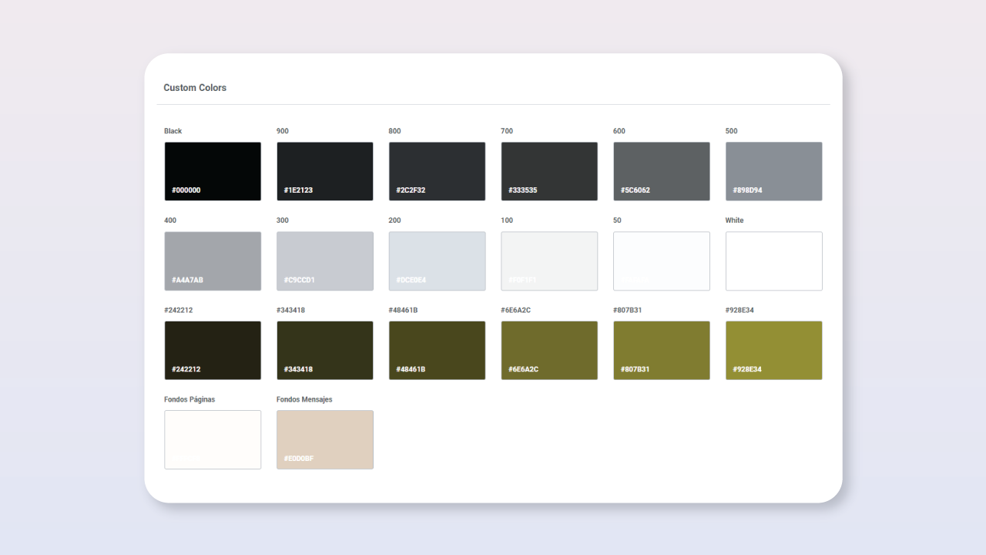
Task: Pick the 500 gray swatch #898D94
Action: click(774, 171)
